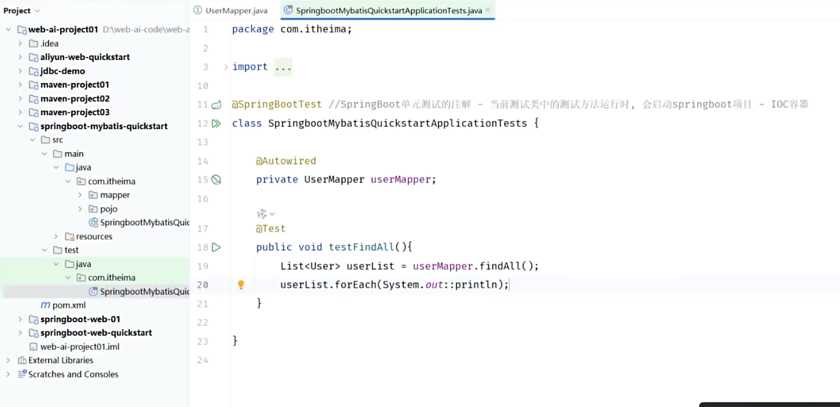Select web-ai-project01.iml file
The image size is (840, 407).
pos(80,346)
